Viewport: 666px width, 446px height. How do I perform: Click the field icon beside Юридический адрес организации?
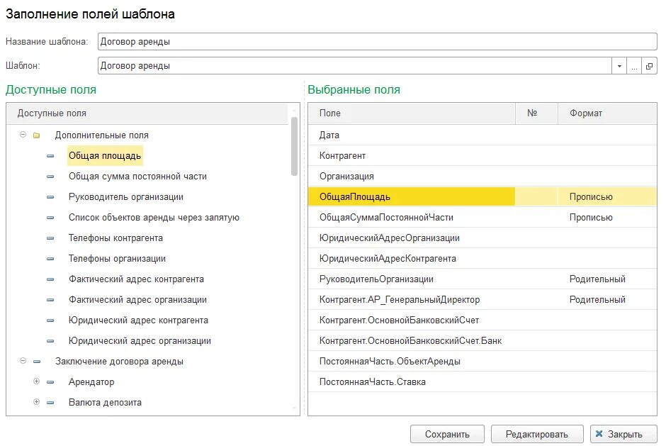point(50,341)
